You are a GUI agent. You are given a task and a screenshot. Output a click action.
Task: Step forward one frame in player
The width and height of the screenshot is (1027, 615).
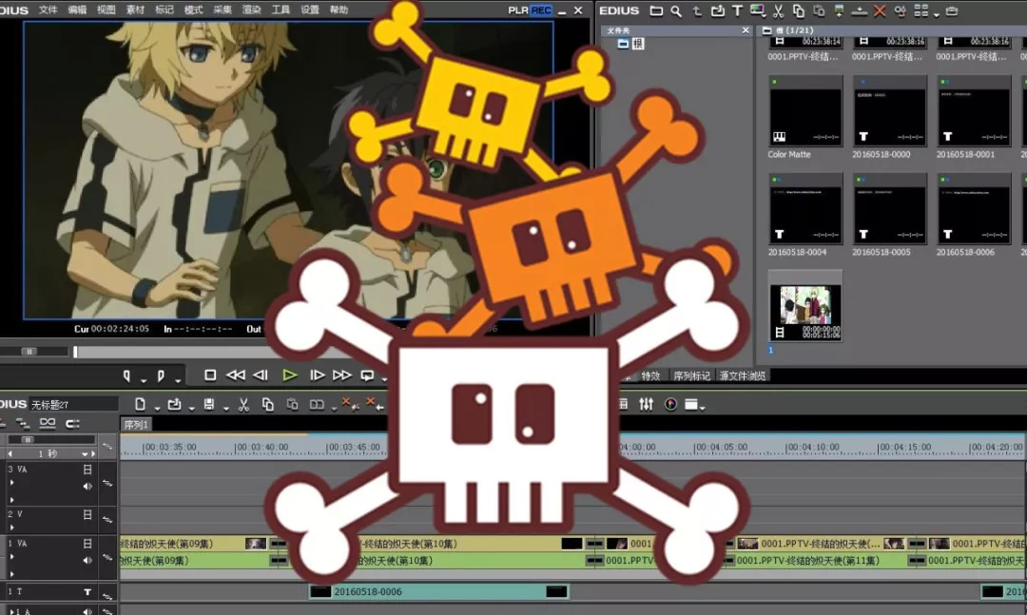[x=317, y=375]
